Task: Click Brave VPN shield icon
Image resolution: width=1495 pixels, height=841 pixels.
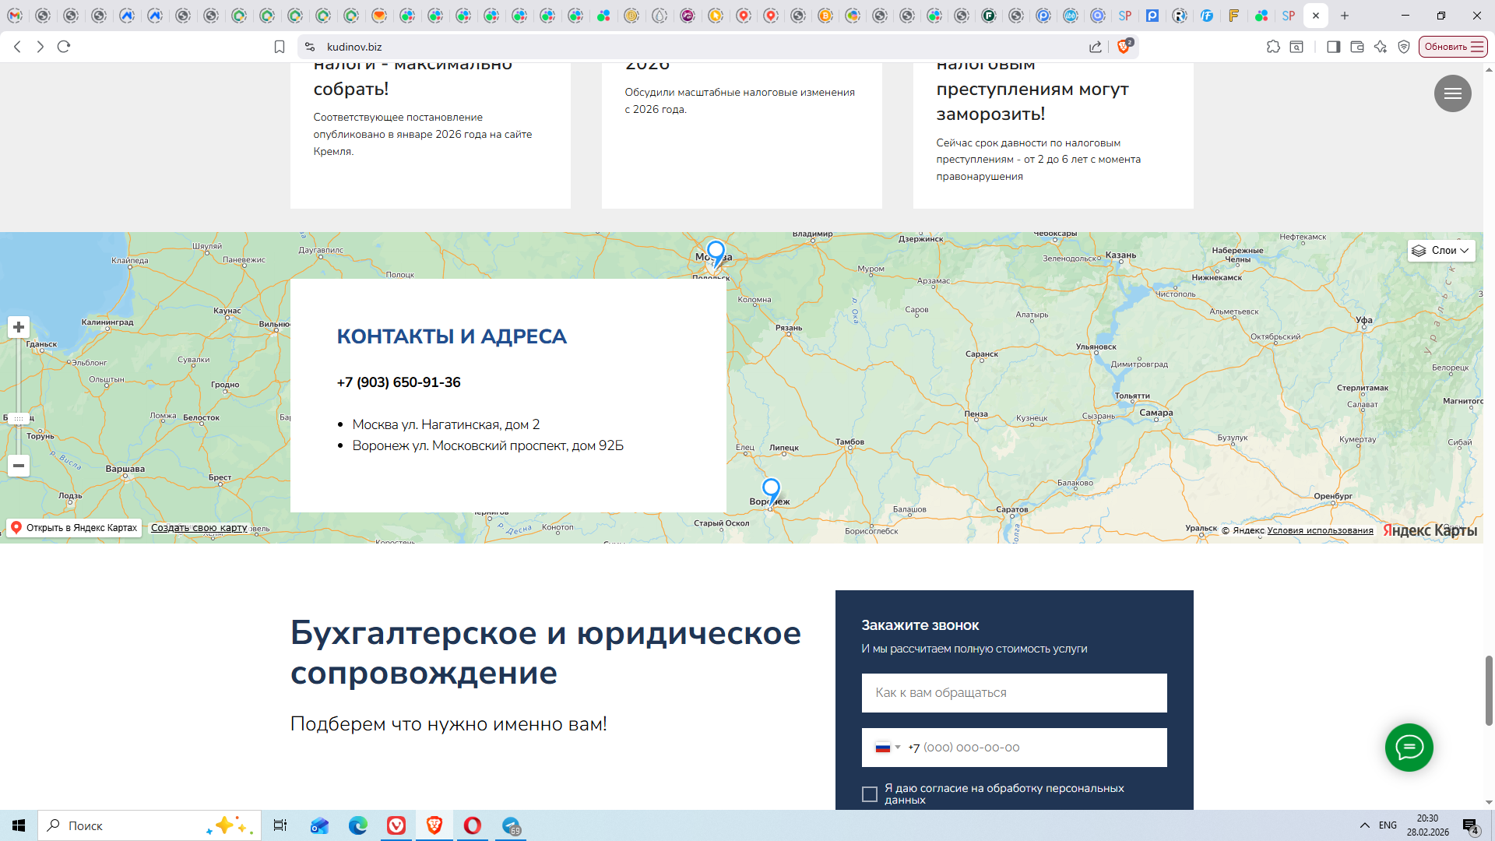Action: point(1404,47)
